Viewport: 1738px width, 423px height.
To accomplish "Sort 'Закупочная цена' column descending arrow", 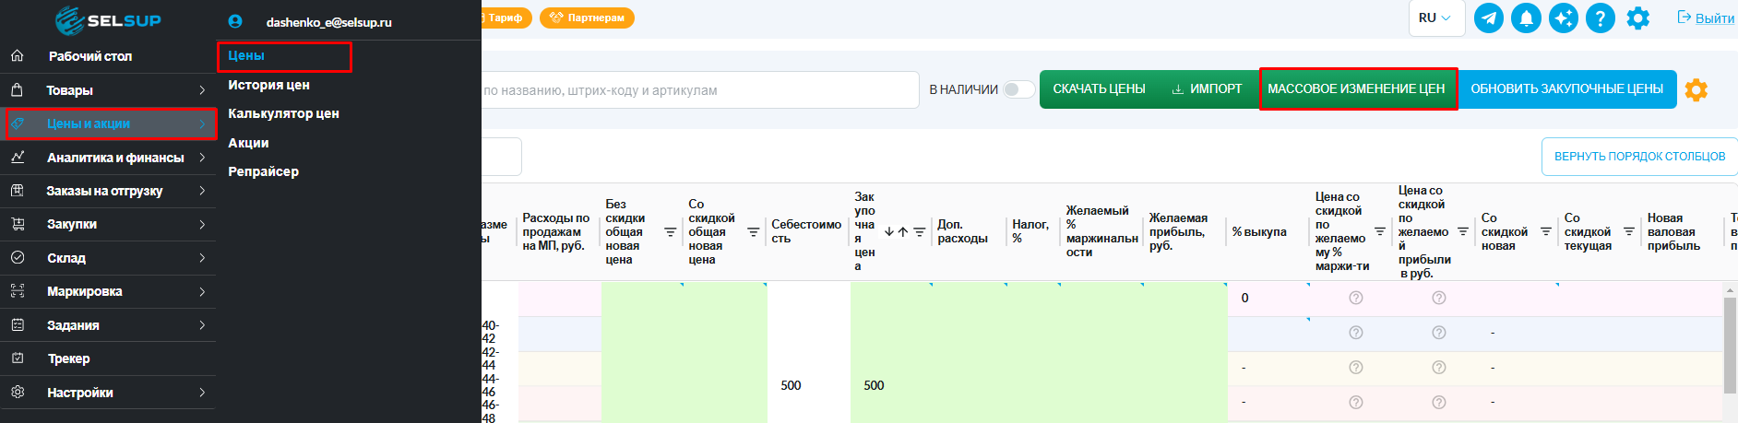I will click(x=888, y=232).
